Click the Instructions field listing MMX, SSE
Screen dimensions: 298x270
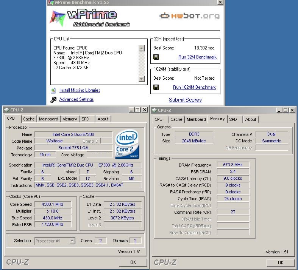[x=88, y=185]
